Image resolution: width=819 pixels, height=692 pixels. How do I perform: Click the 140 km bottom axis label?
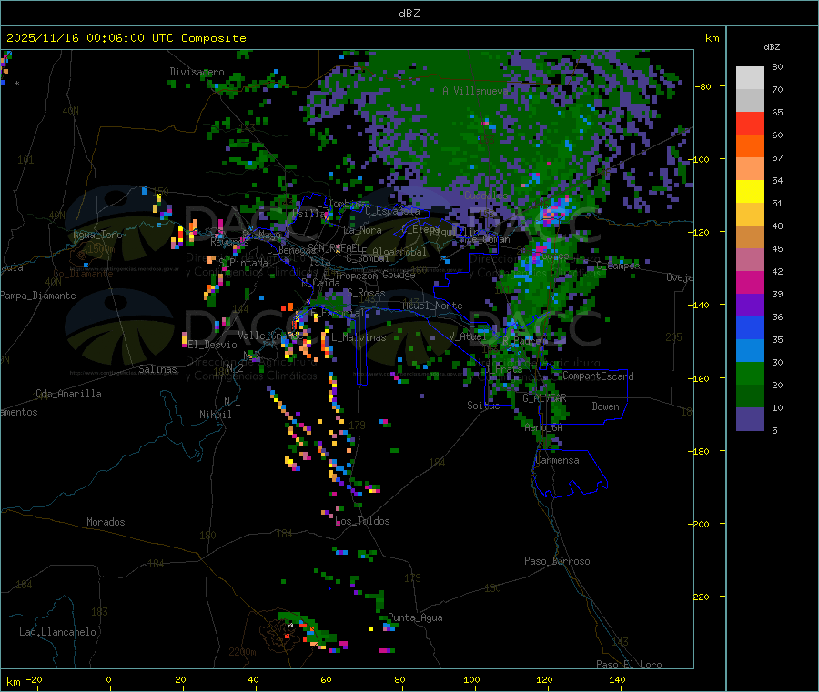click(x=617, y=679)
